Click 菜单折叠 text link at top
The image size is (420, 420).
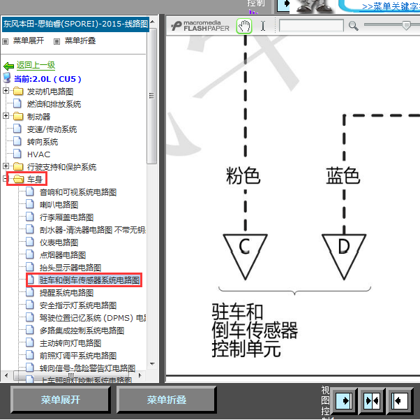[x=80, y=41]
